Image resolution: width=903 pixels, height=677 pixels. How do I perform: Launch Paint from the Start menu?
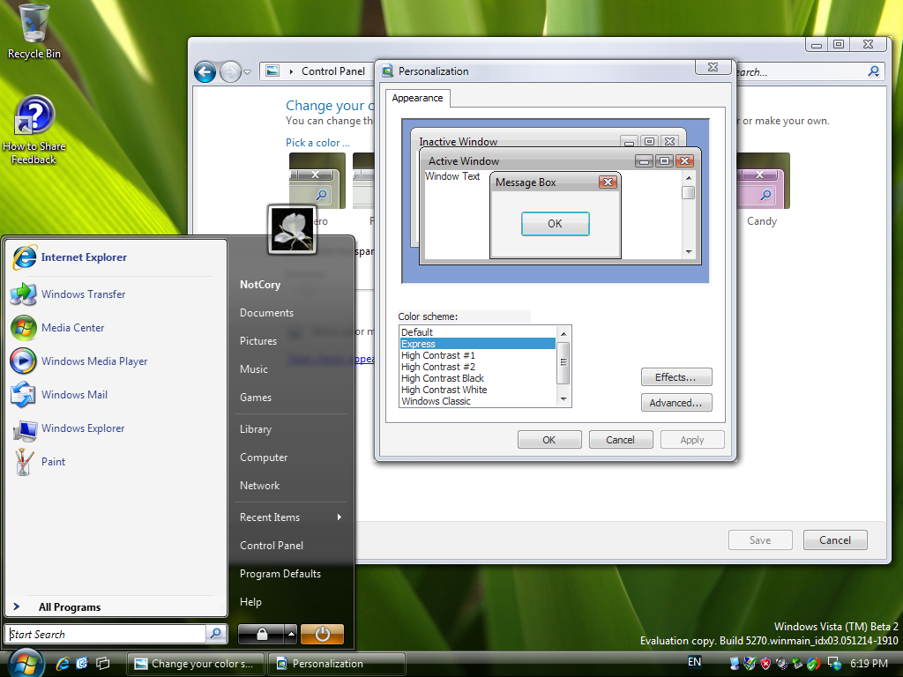click(53, 462)
